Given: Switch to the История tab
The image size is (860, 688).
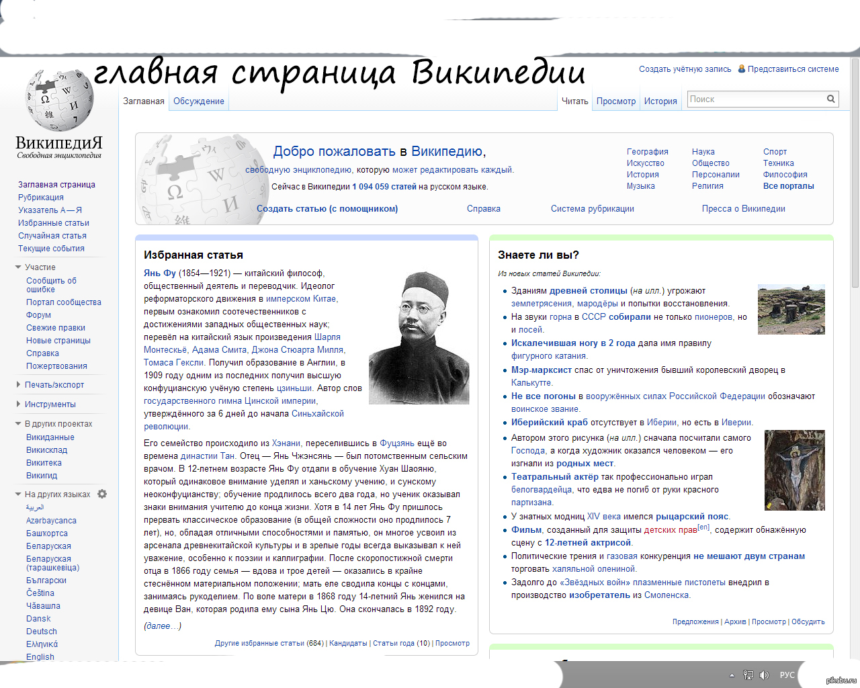Looking at the screenshot, I should click(660, 101).
